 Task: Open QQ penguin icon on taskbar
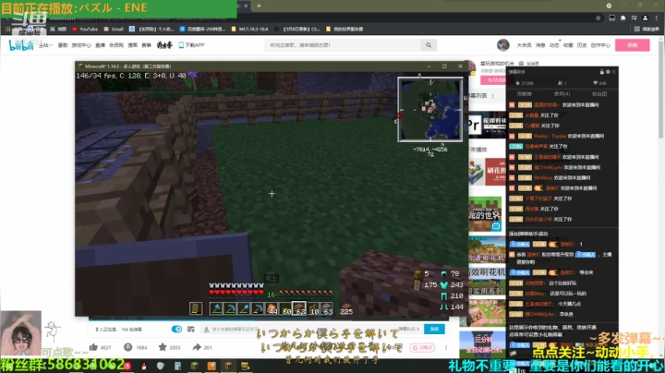(x=144, y=366)
